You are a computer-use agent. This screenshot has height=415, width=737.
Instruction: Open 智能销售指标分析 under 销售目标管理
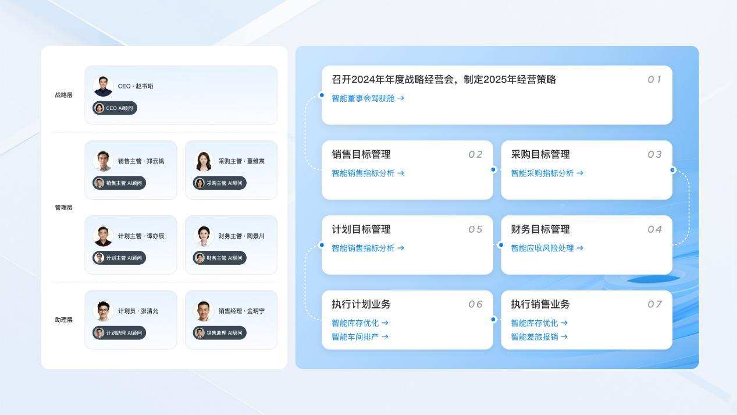point(368,173)
